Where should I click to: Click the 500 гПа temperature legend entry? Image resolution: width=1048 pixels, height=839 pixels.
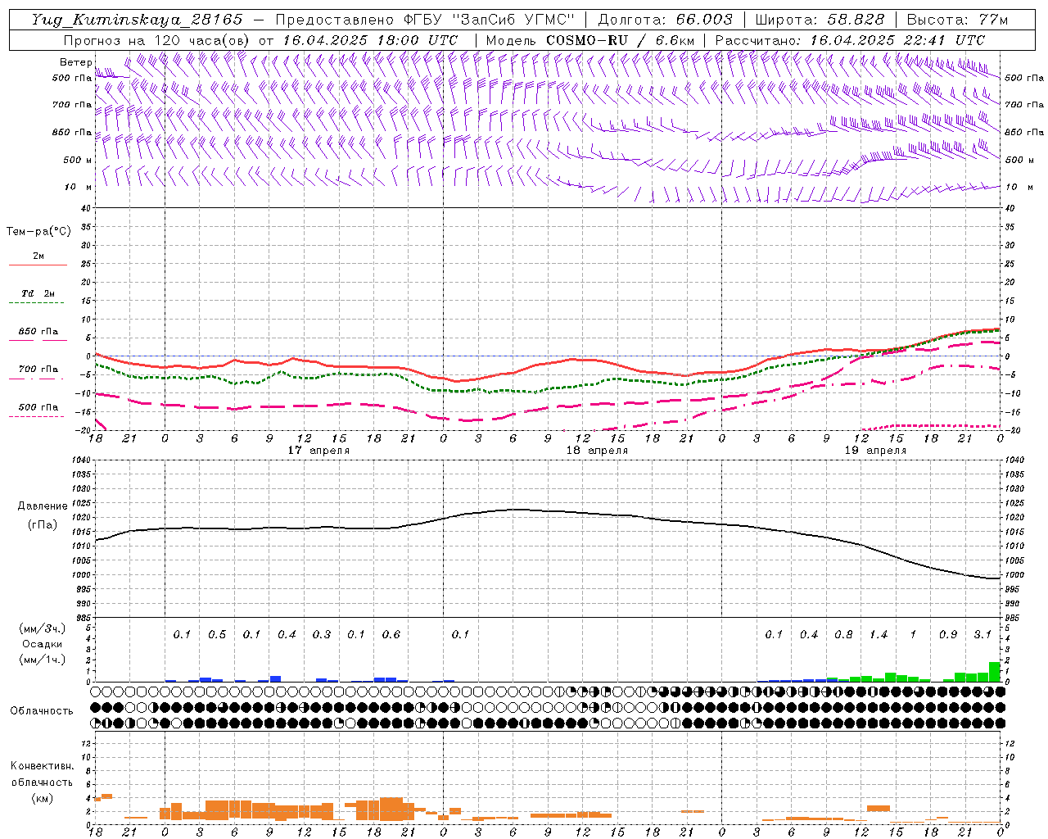pos(38,407)
